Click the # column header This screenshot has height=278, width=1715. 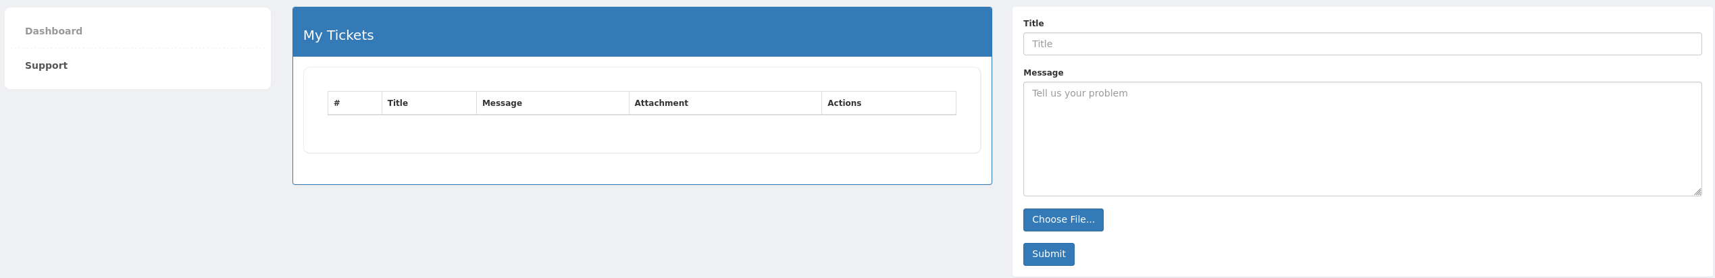[x=355, y=103]
